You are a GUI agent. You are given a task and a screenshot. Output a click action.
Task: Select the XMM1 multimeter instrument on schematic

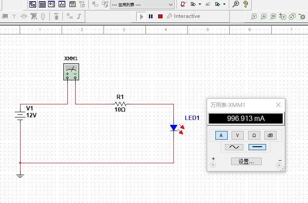pos(71,72)
